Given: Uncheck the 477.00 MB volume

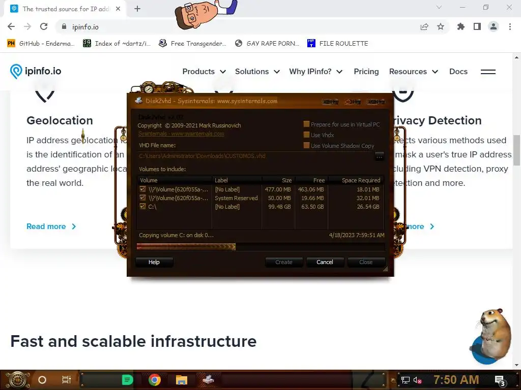Looking at the screenshot, I should click(x=143, y=189).
